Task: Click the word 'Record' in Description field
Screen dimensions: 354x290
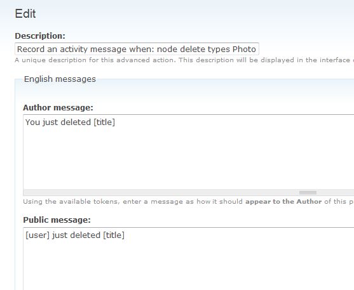Action: click(x=31, y=49)
